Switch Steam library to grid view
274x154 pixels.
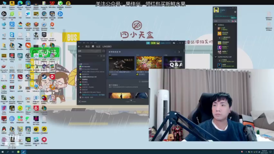coord(103,51)
